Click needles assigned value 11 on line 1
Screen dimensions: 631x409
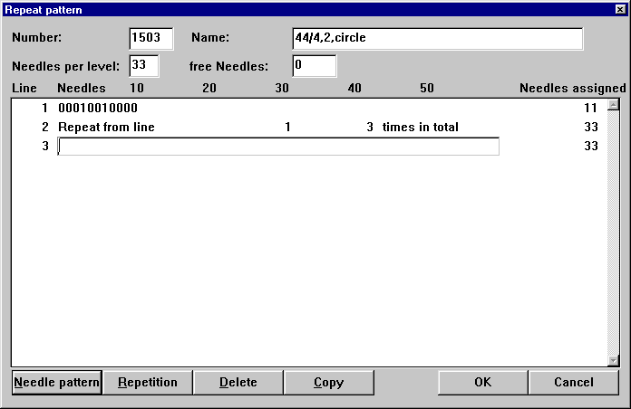click(x=590, y=108)
